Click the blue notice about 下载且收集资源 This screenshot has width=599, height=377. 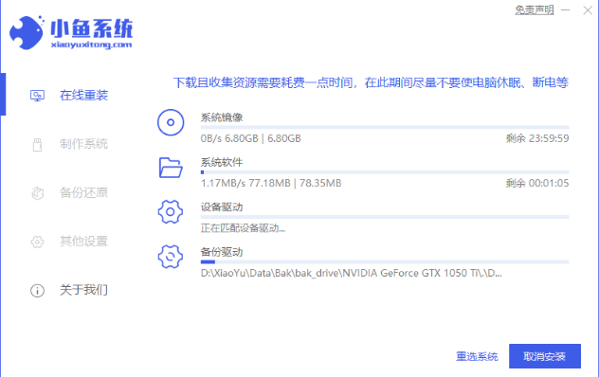coord(371,82)
